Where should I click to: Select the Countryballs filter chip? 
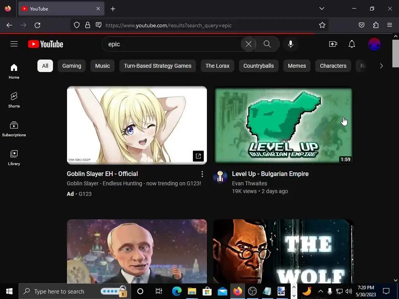pos(259,66)
